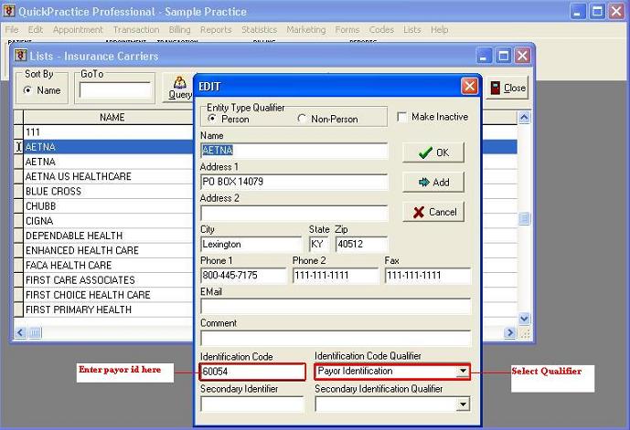630x430 pixels.
Task: Select BLUE CROSS in the carrier list
Action: click(x=53, y=192)
